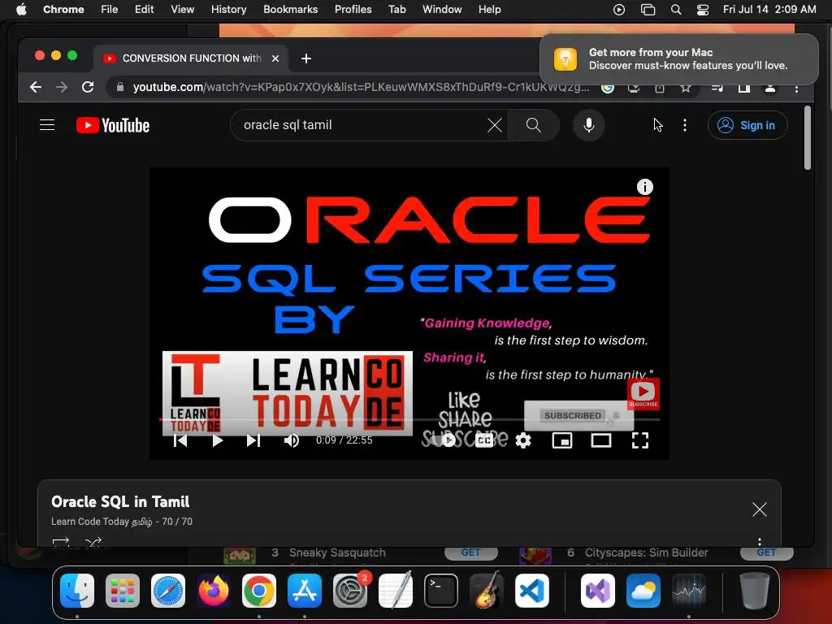This screenshot has height=624, width=832.
Task: Bookmark this page with the star
Action: pos(686,88)
